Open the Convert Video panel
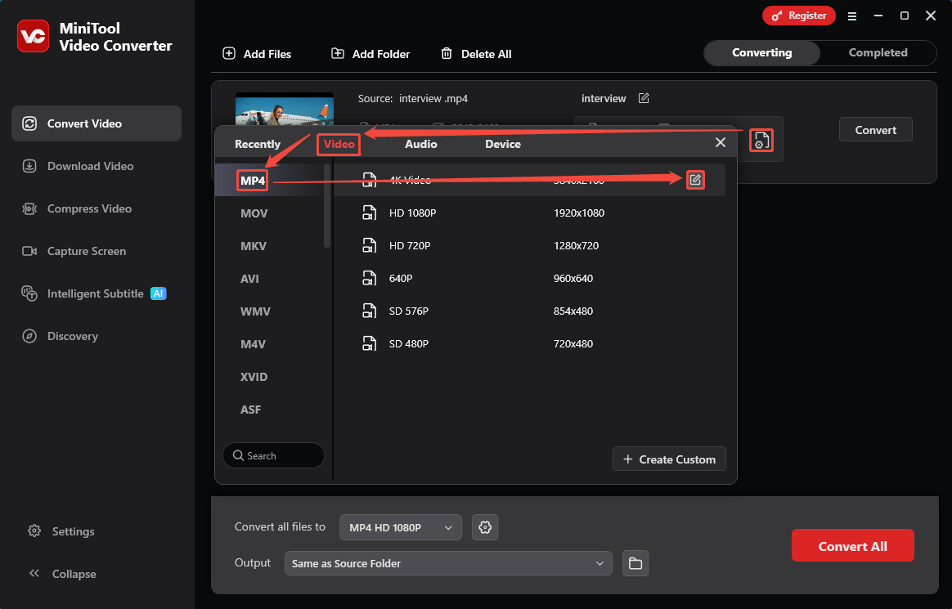Screen dimensions: 952x609 pyautogui.click(x=82, y=123)
